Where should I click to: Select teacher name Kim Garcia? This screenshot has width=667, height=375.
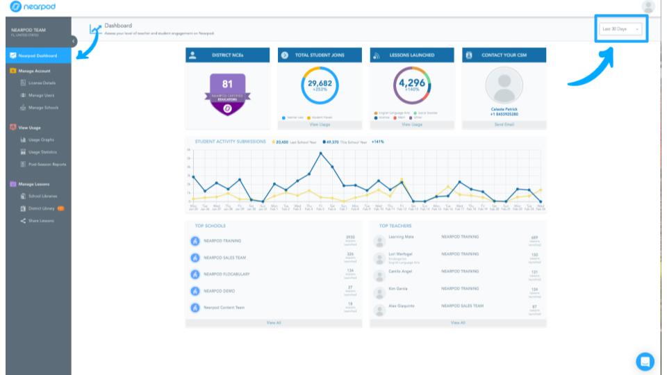tap(398, 289)
